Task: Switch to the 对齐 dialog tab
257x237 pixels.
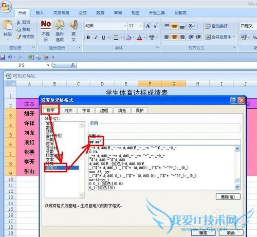Action: (x=68, y=111)
